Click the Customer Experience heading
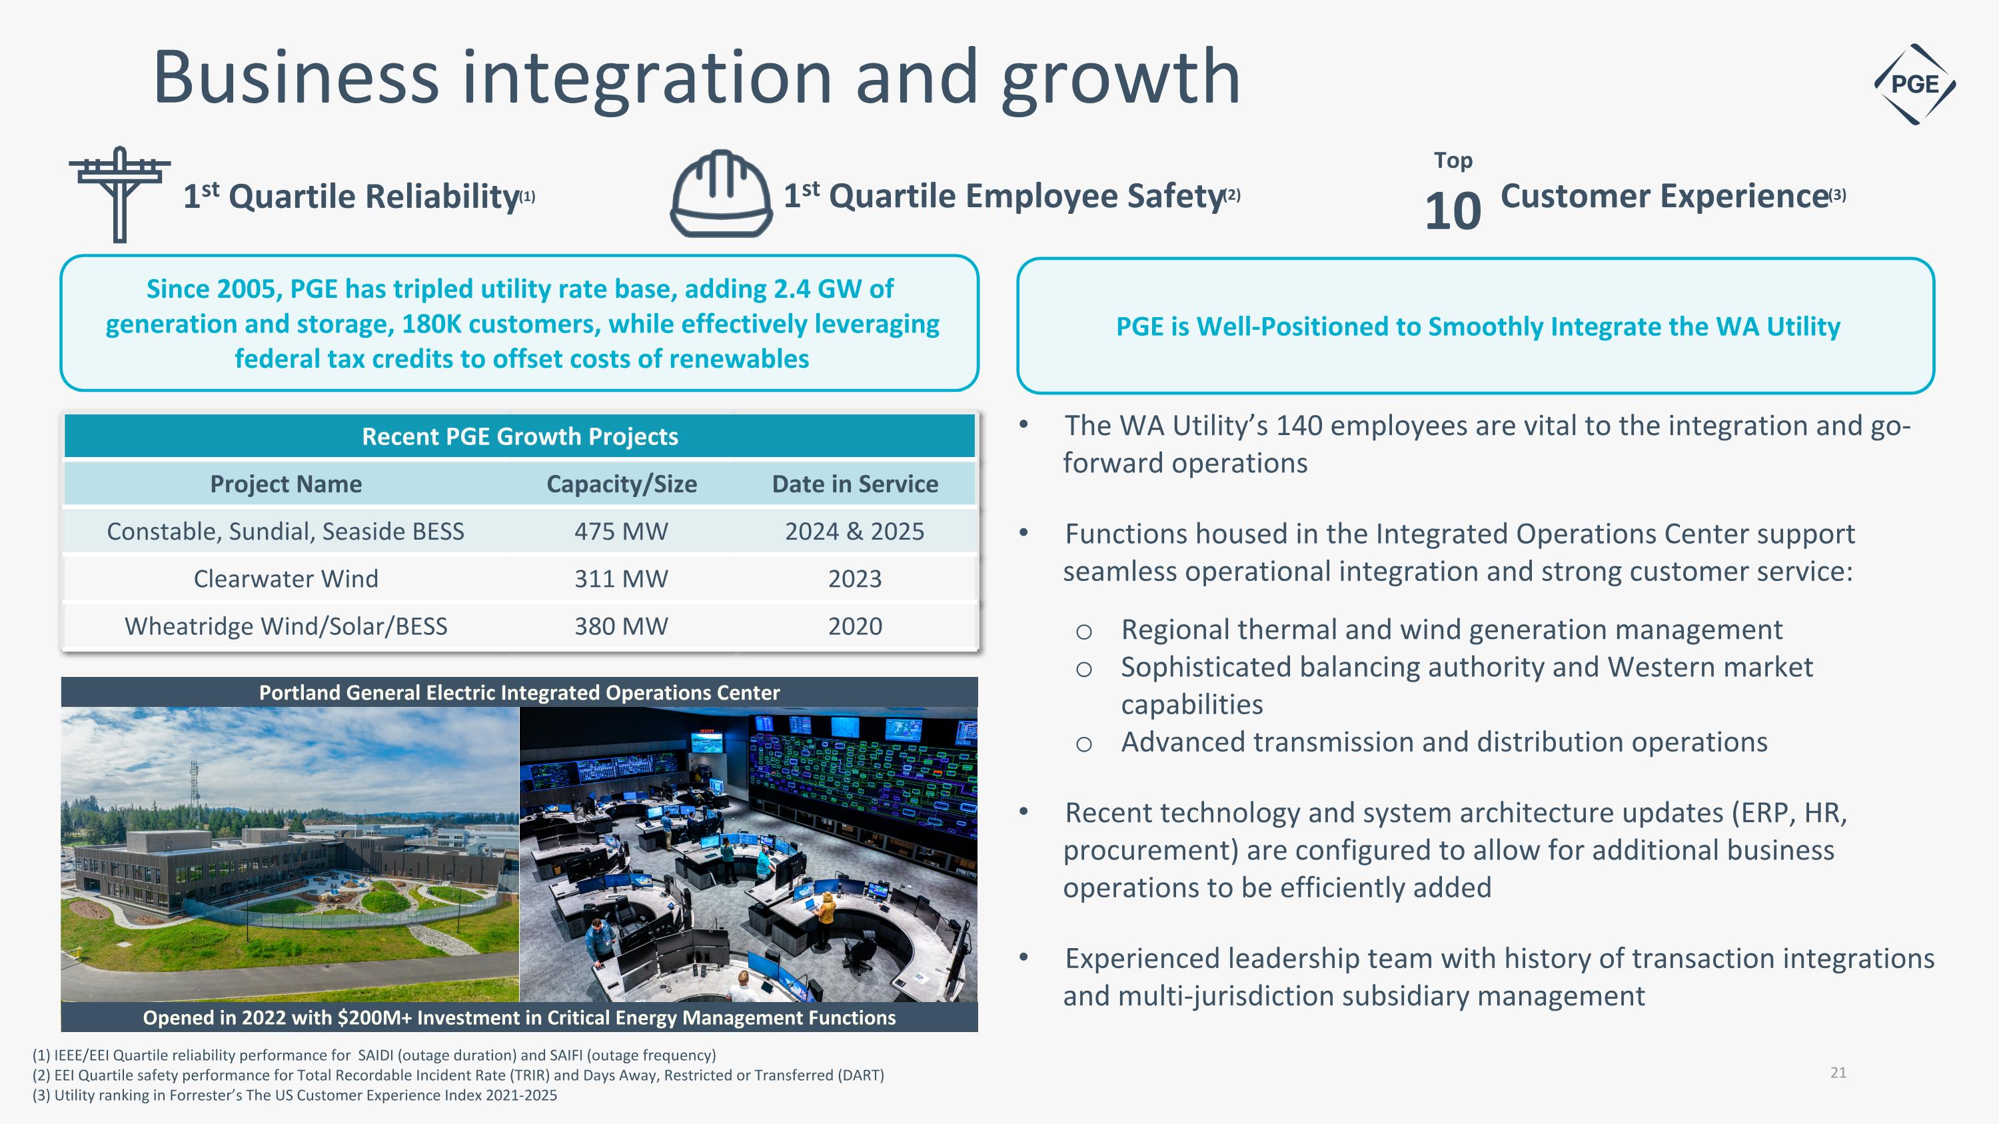Viewport: 1999px width, 1124px height. [x=1665, y=197]
